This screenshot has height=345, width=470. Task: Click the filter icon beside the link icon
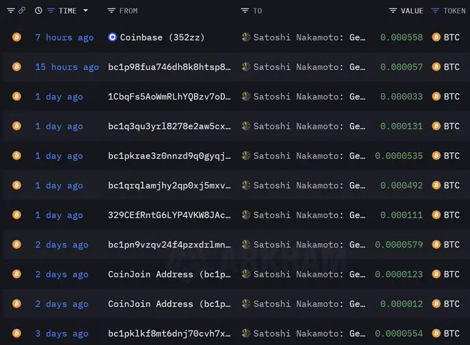(x=11, y=11)
